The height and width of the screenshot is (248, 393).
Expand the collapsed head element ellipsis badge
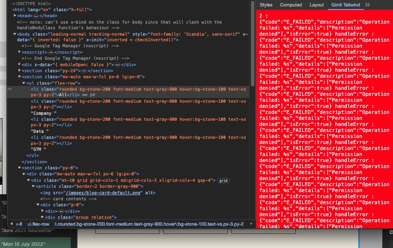tap(36, 16)
